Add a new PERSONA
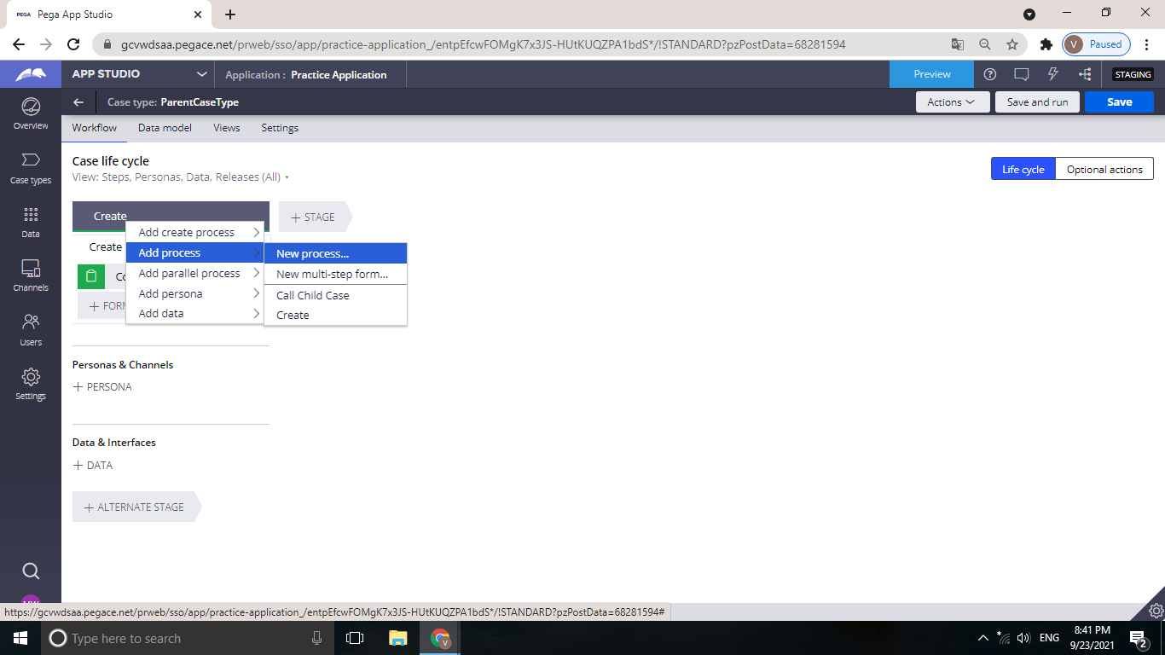This screenshot has height=655, width=1165. (102, 386)
